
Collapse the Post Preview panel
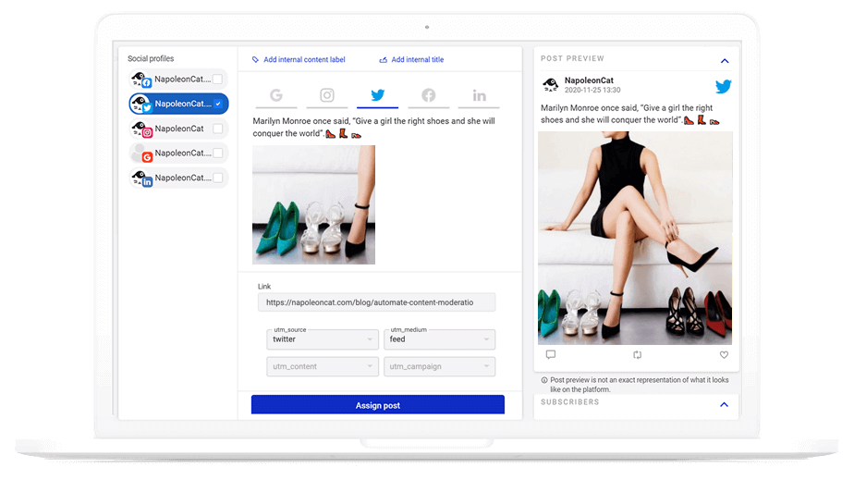click(x=724, y=60)
